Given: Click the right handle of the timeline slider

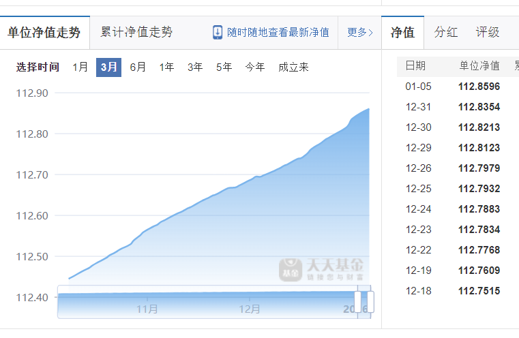Looking at the screenshot, I should tap(370, 301).
